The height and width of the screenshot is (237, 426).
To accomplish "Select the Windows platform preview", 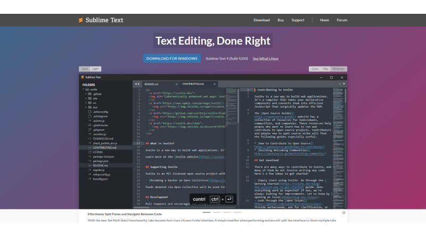I will (338, 69).
